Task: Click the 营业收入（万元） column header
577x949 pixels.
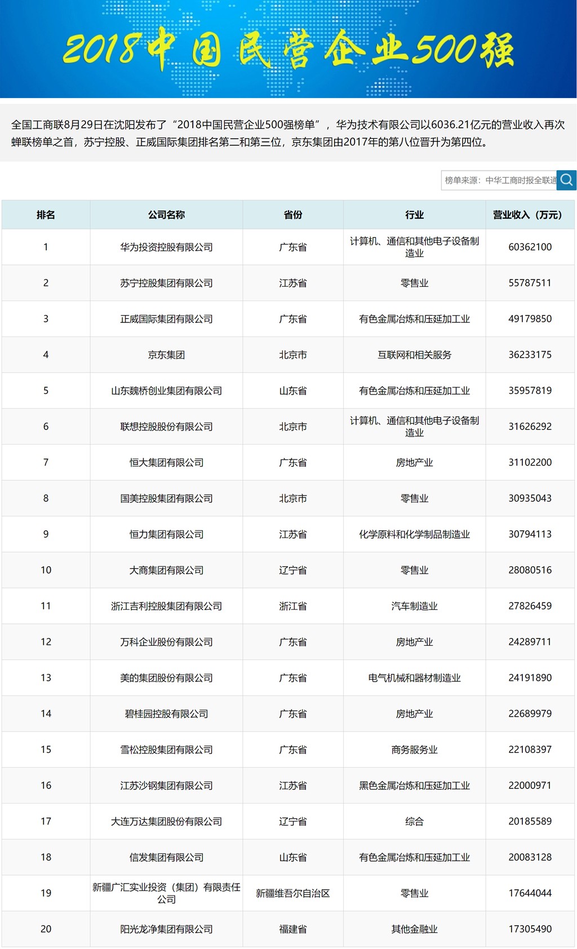Action: point(530,215)
